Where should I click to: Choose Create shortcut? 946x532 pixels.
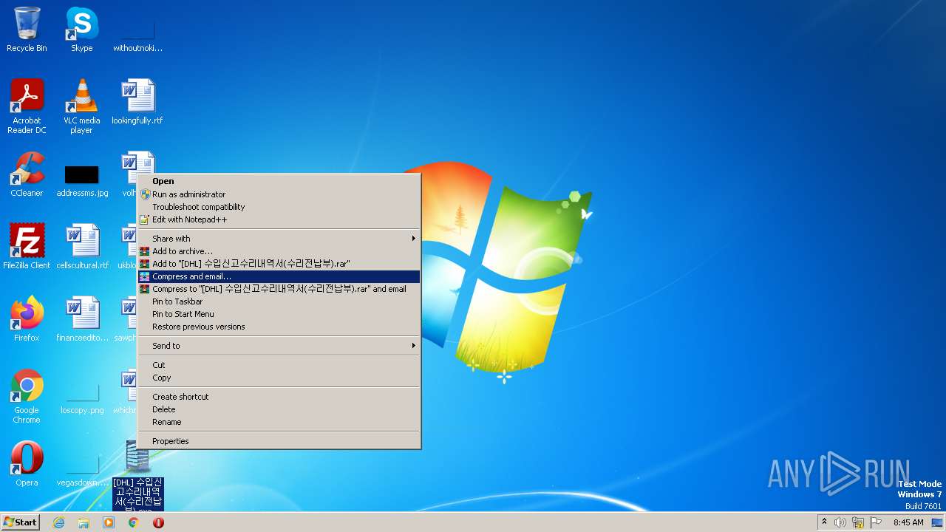(x=279, y=397)
